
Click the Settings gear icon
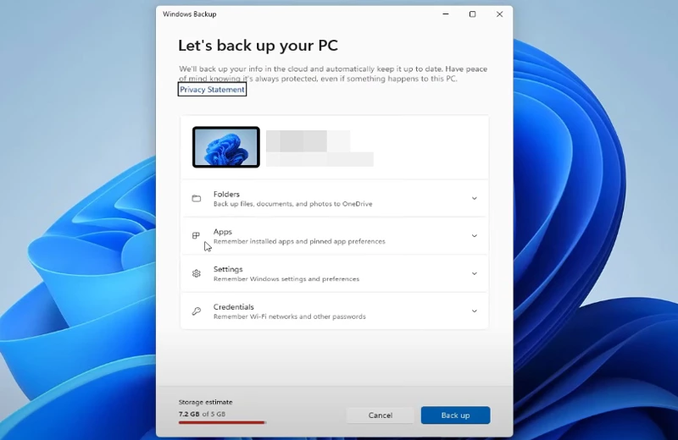pos(197,273)
